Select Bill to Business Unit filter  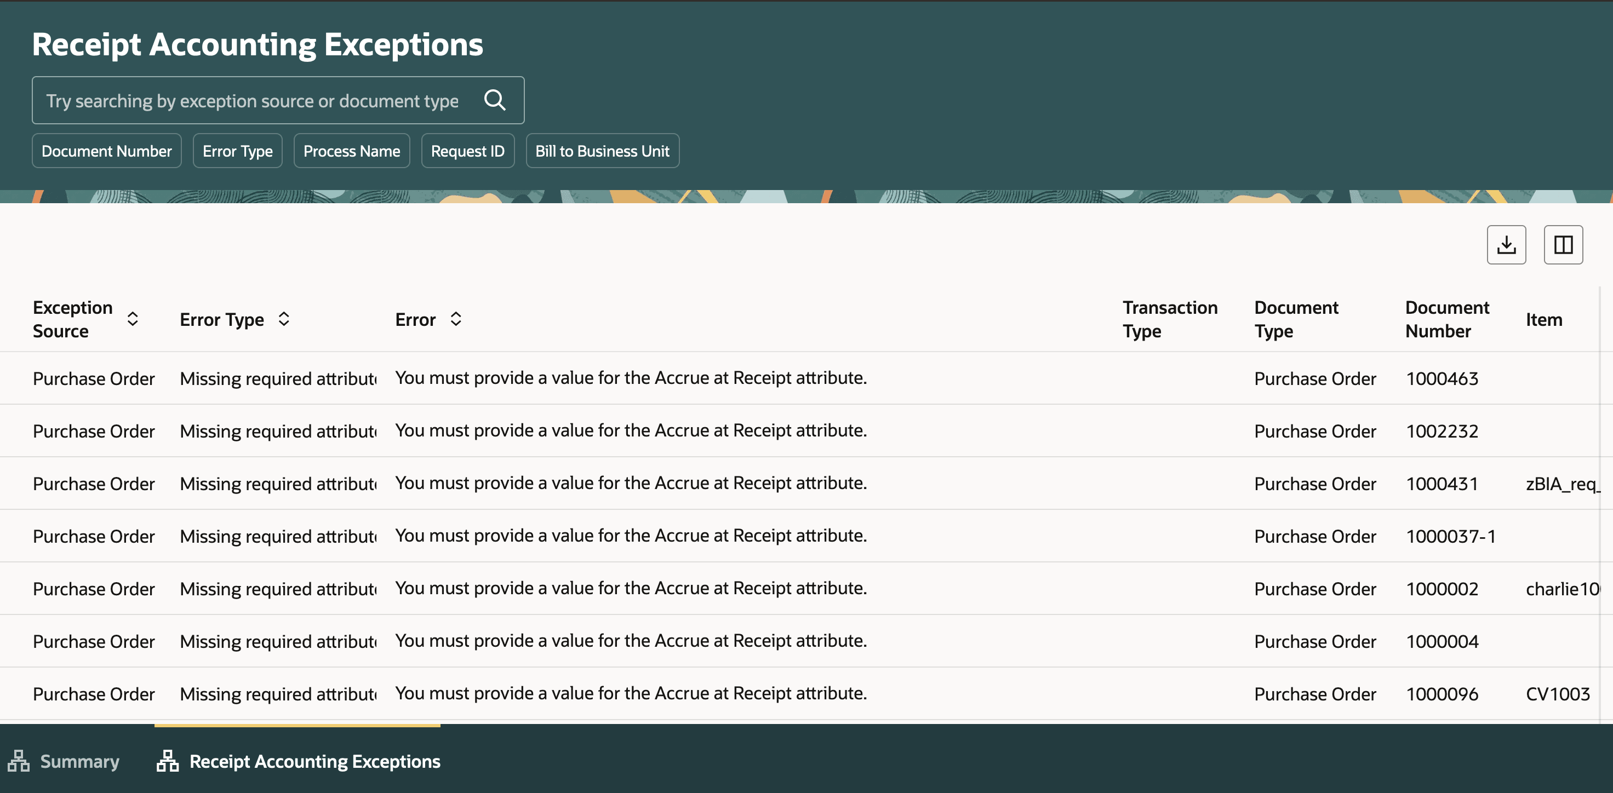click(x=602, y=151)
